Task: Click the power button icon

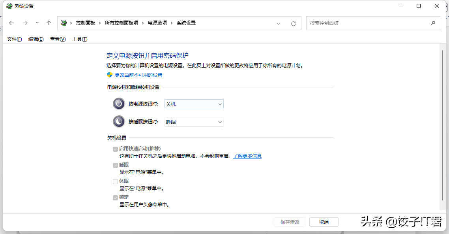Action: [119, 104]
